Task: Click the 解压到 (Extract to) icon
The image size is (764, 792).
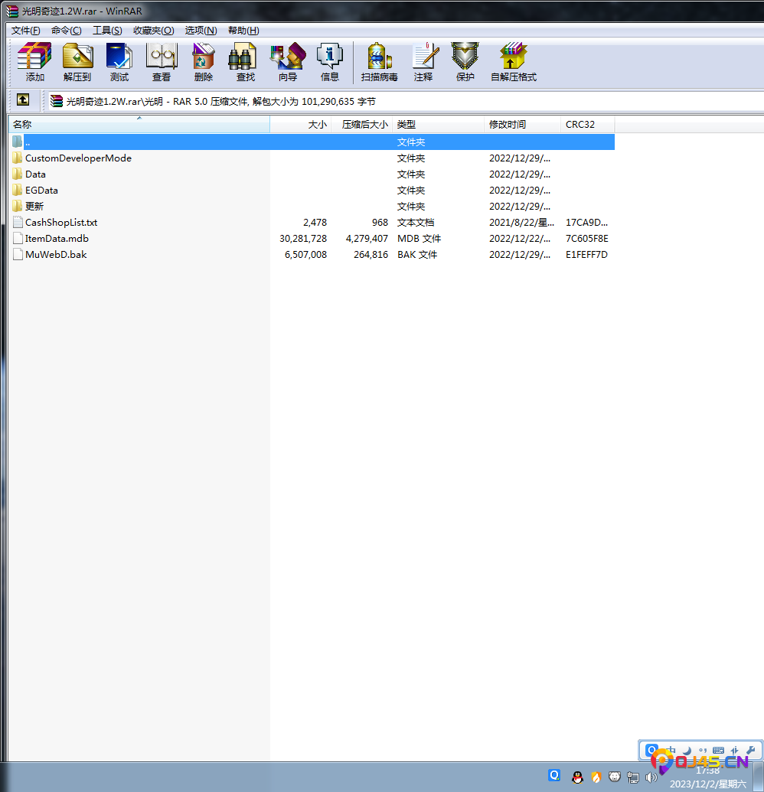Action: pyautogui.click(x=77, y=62)
